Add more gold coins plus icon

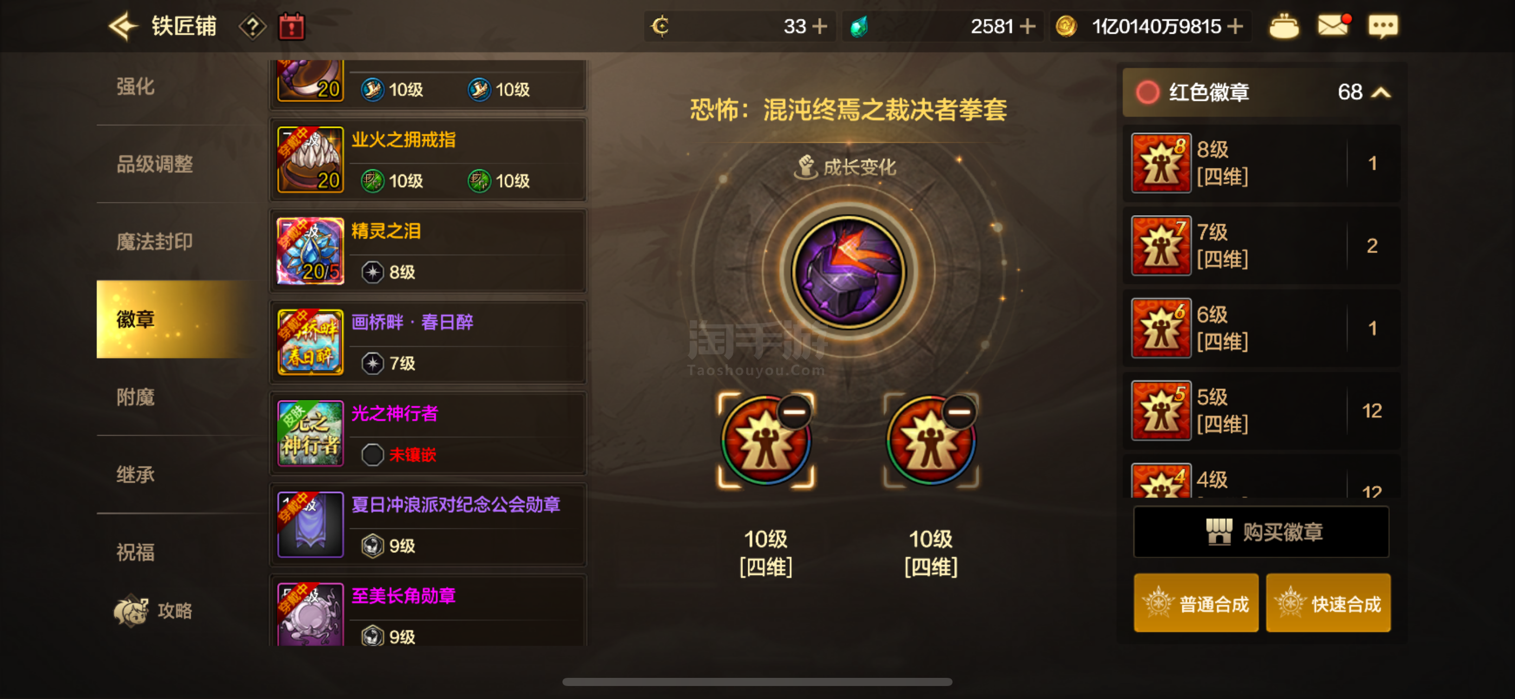1235,27
